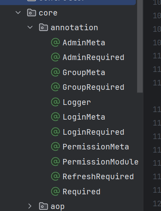
Task: Click the @ icon next to Required
Action: click(55, 192)
